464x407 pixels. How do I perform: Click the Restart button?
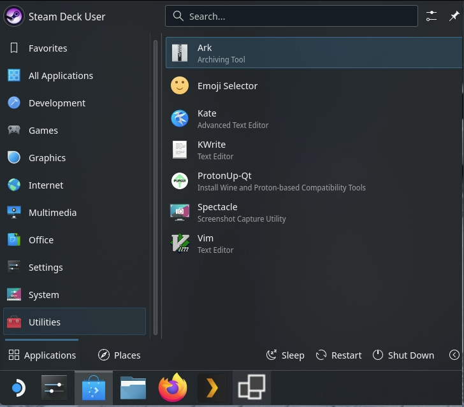(338, 355)
